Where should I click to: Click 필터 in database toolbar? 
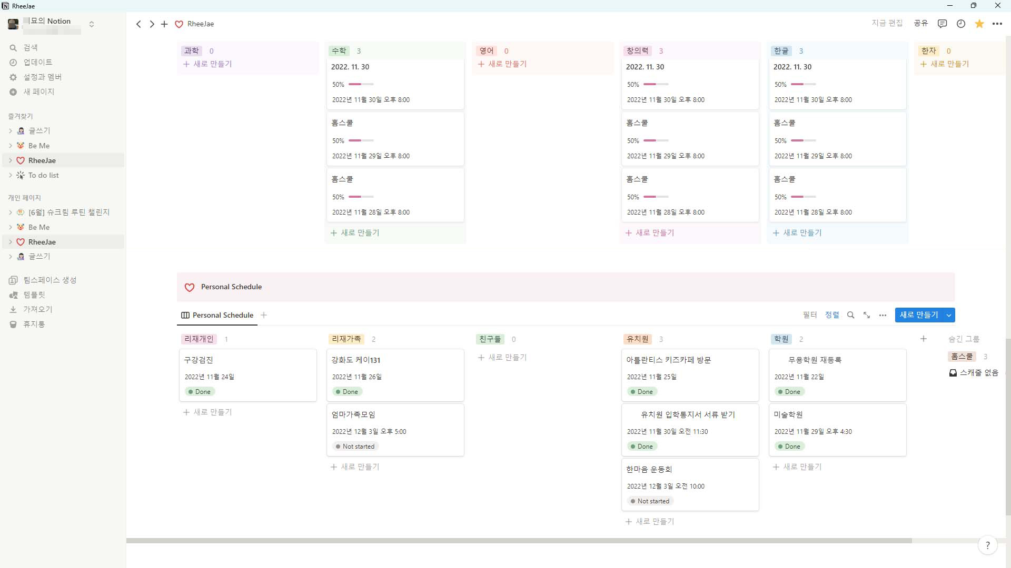click(x=809, y=315)
